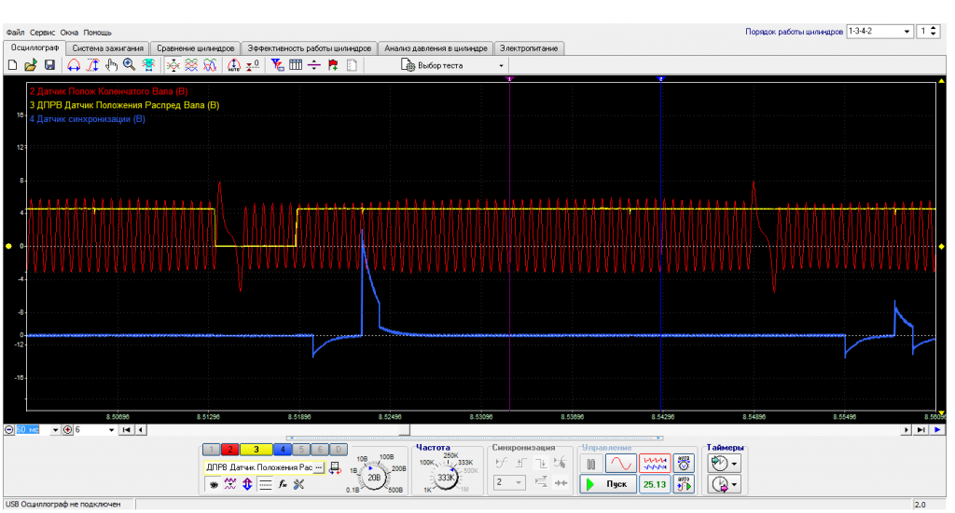This screenshot has height=513, width=955.
Task: Open the filter settings funnel icon
Action: 277,65
